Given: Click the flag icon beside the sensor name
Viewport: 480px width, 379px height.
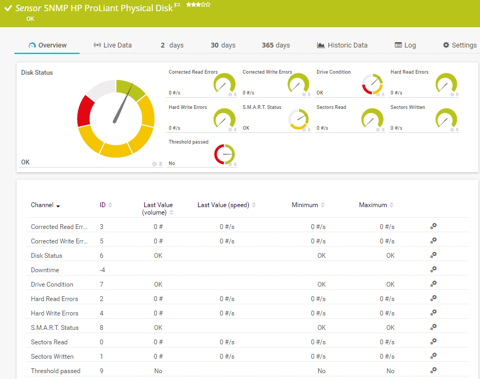Looking at the screenshot, I should (177, 5).
